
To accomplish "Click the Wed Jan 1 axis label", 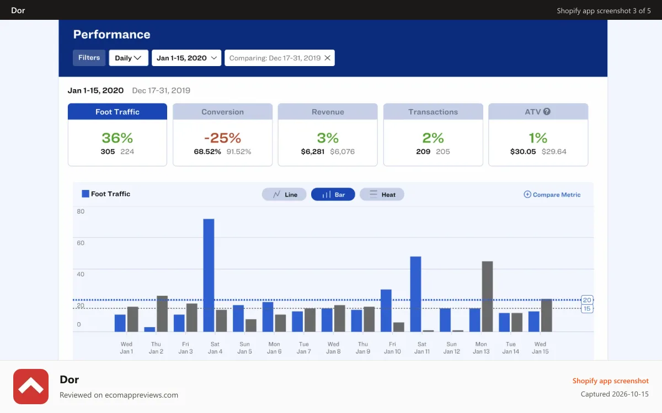I will coord(126,348).
